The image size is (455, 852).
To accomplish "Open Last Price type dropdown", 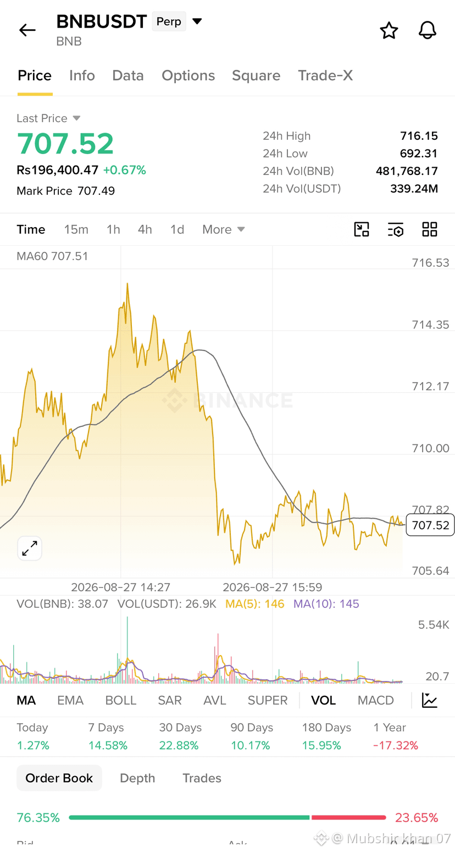I will click(76, 118).
